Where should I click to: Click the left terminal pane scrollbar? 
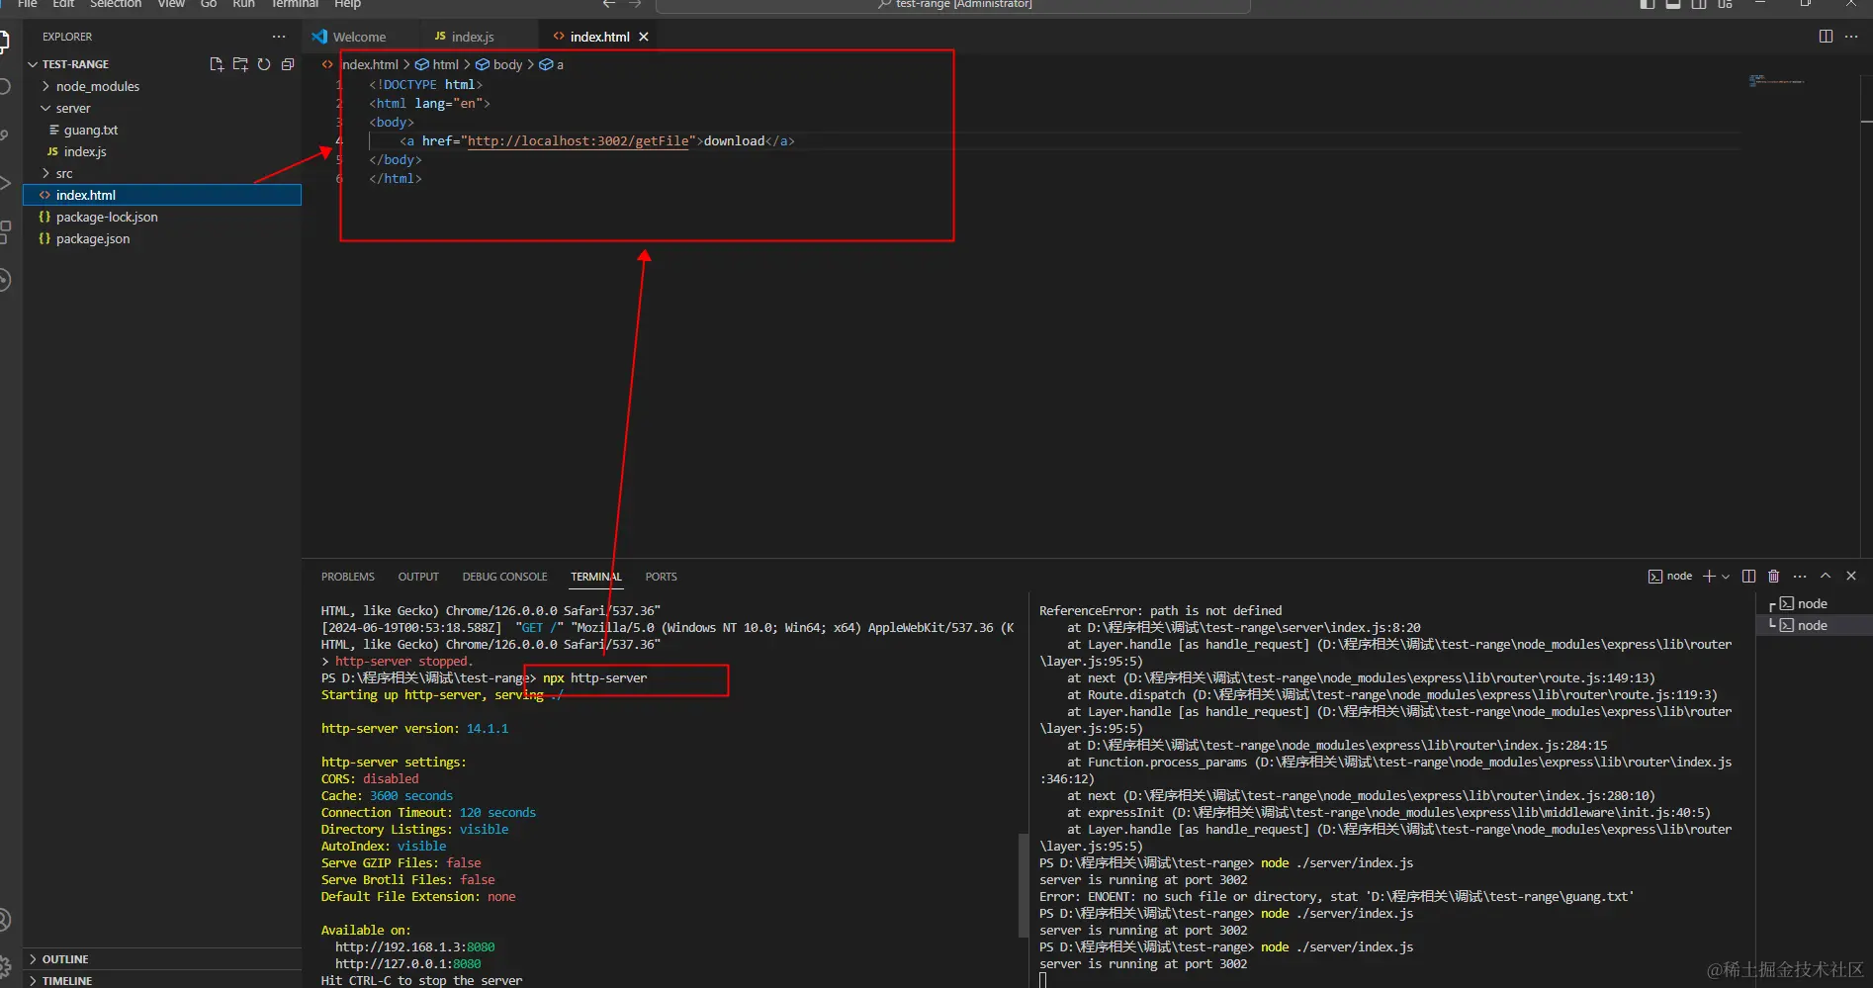coord(1023,885)
